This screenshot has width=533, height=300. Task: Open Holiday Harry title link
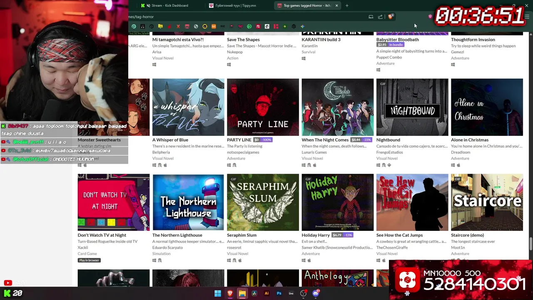point(316,235)
